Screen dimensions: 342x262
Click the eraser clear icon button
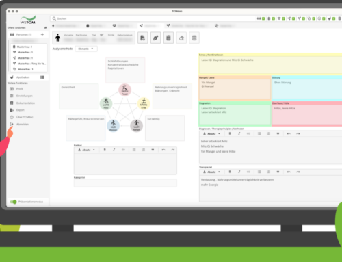[x=181, y=38]
